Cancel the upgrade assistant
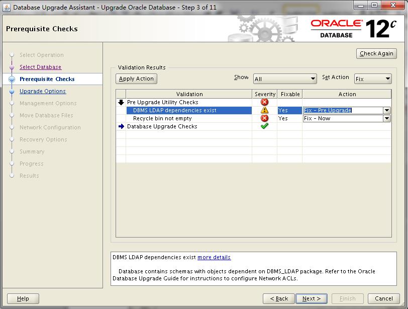 coord(384,298)
